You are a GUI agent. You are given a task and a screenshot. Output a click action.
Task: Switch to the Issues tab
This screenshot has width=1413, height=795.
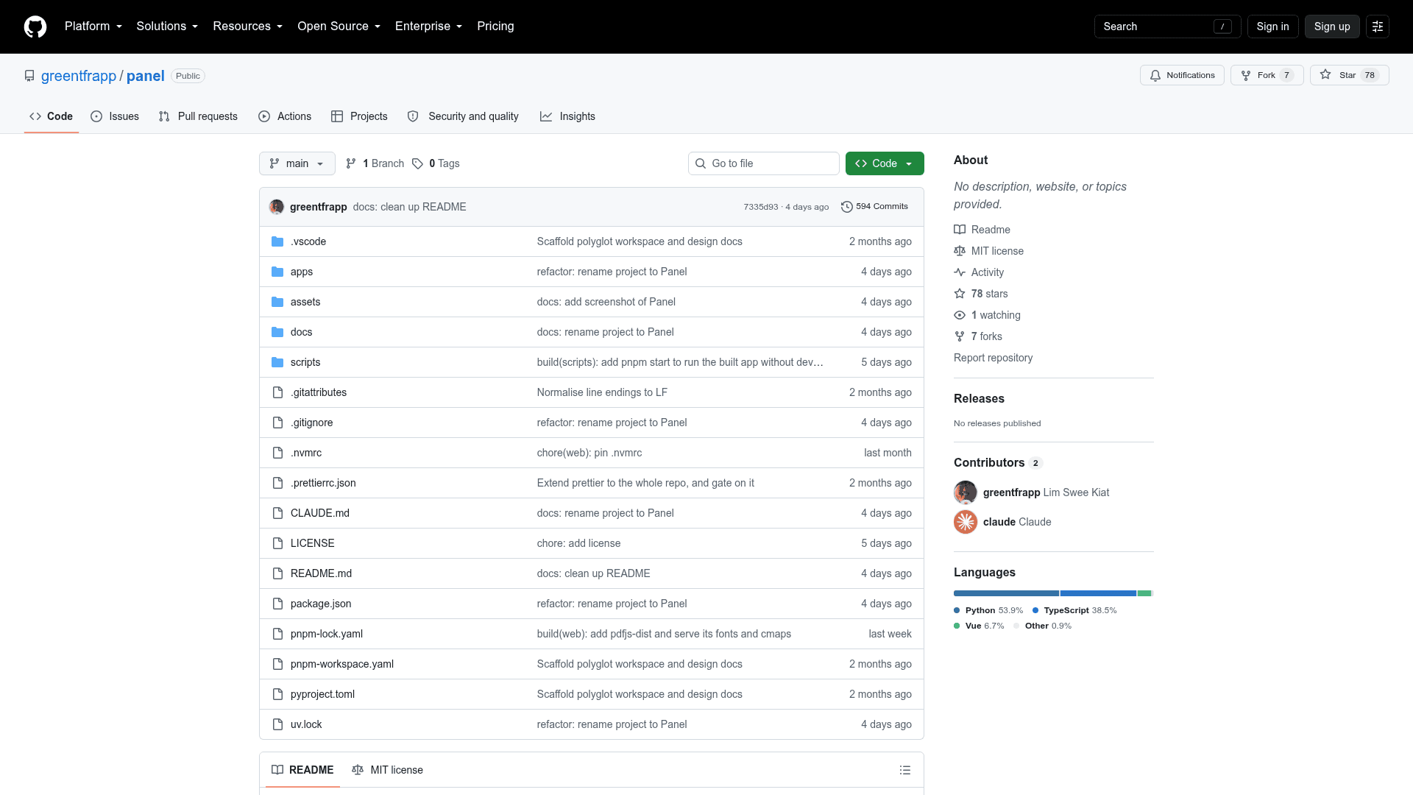pyautogui.click(x=115, y=116)
